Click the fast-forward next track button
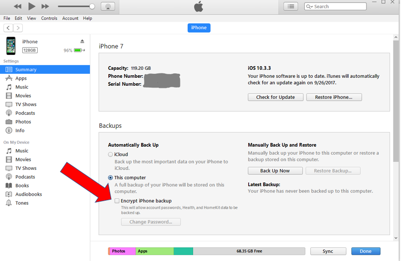401x261 pixels. click(x=45, y=6)
